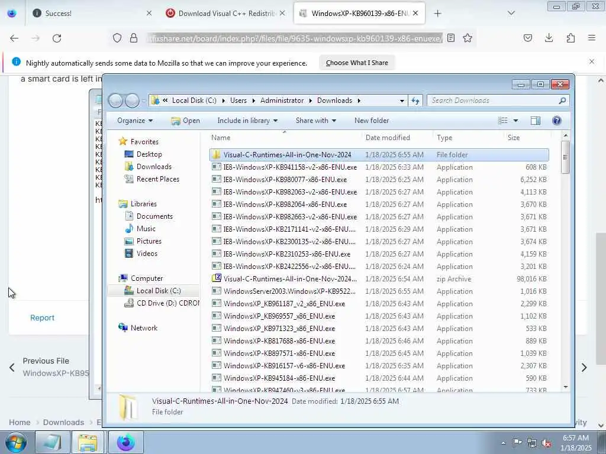Select Desktop in Favorites sidebar

point(149,154)
